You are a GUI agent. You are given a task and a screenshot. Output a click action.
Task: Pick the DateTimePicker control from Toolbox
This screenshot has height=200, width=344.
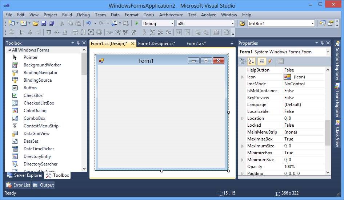pos(39,149)
